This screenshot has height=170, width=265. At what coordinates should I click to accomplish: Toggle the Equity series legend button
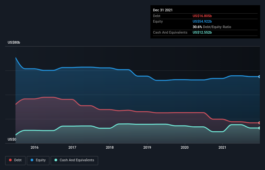click(38, 160)
